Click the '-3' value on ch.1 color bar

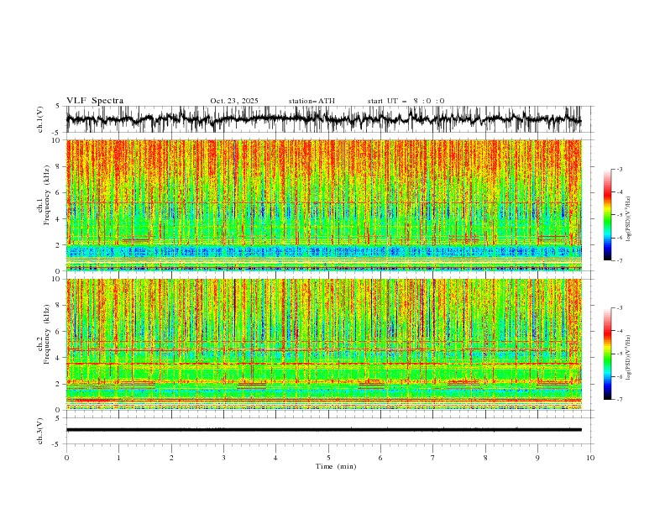(x=619, y=169)
